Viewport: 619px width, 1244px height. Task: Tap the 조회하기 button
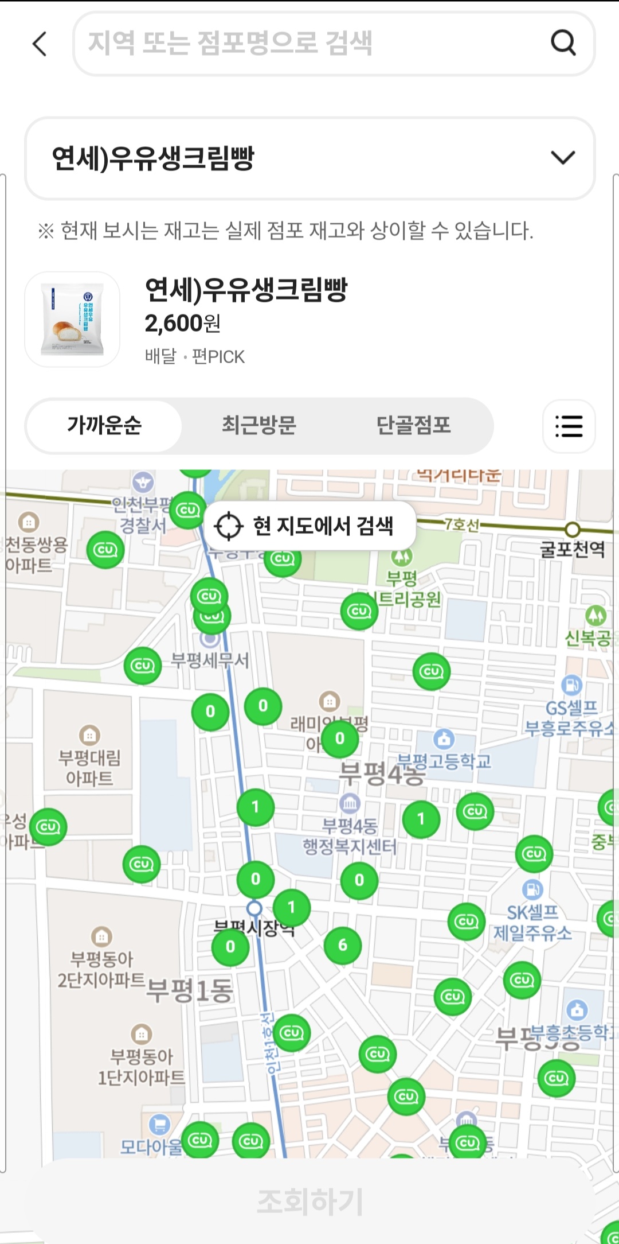[x=310, y=1202]
